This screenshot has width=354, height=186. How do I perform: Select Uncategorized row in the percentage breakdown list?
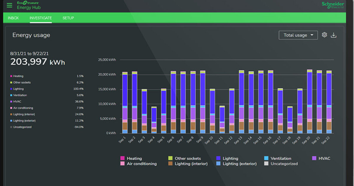point(47,127)
